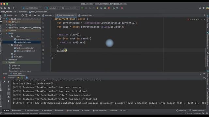Open the Terminal tool window

(x=59, y=110)
